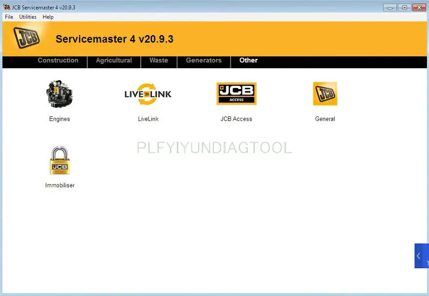Launch the LiveLink tool icon
This screenshot has height=296, width=429.
(148, 94)
